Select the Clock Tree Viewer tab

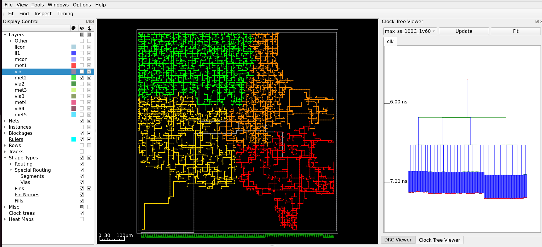(439, 240)
